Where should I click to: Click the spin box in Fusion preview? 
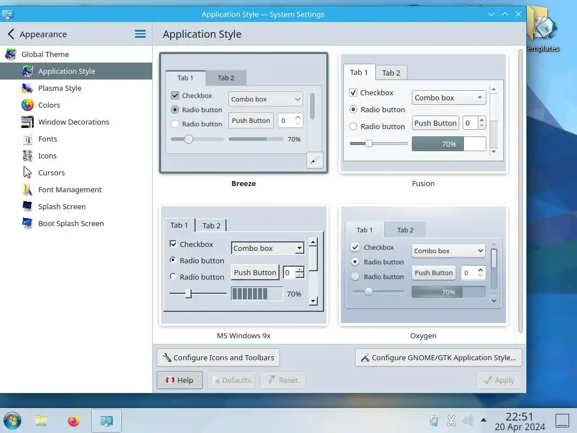tap(474, 123)
